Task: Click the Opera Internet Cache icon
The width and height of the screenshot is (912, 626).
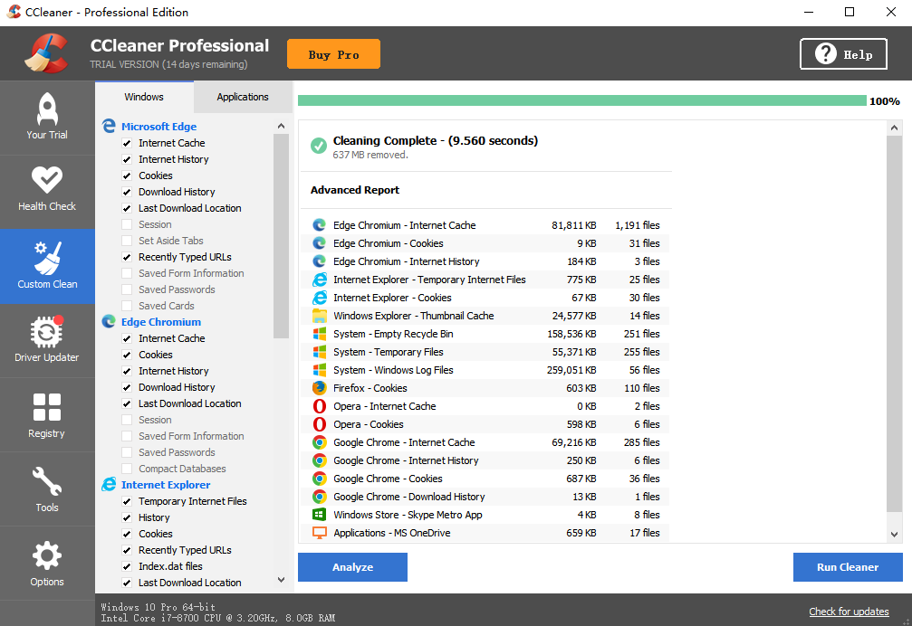Action: (320, 406)
